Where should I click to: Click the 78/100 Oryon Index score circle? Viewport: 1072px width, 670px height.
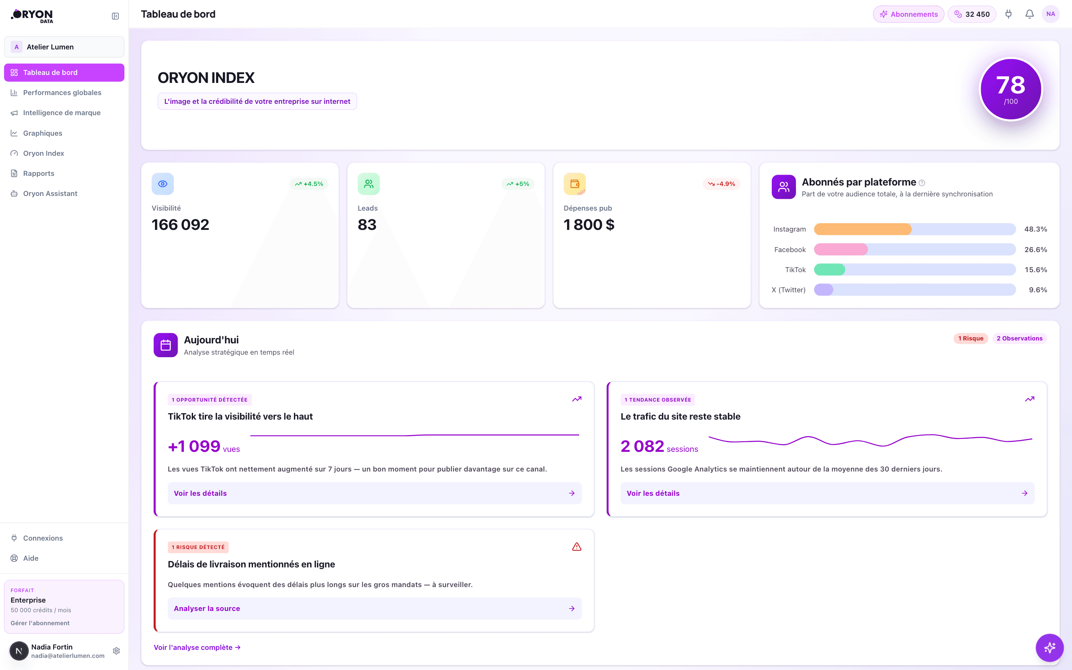tap(1010, 90)
